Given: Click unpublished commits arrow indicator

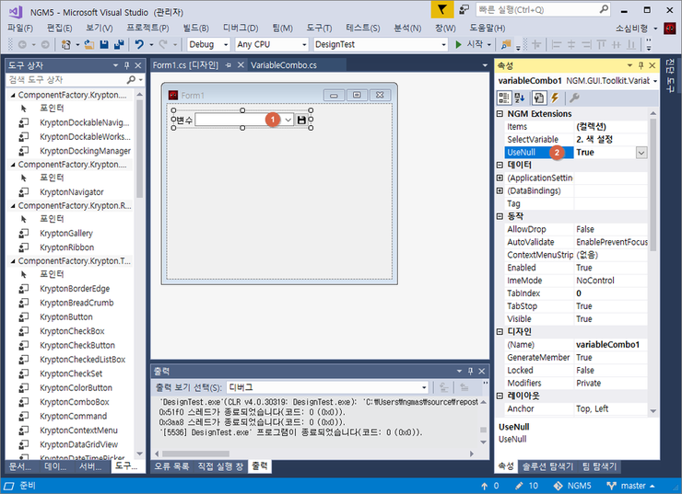Looking at the screenshot, I should coord(489,486).
